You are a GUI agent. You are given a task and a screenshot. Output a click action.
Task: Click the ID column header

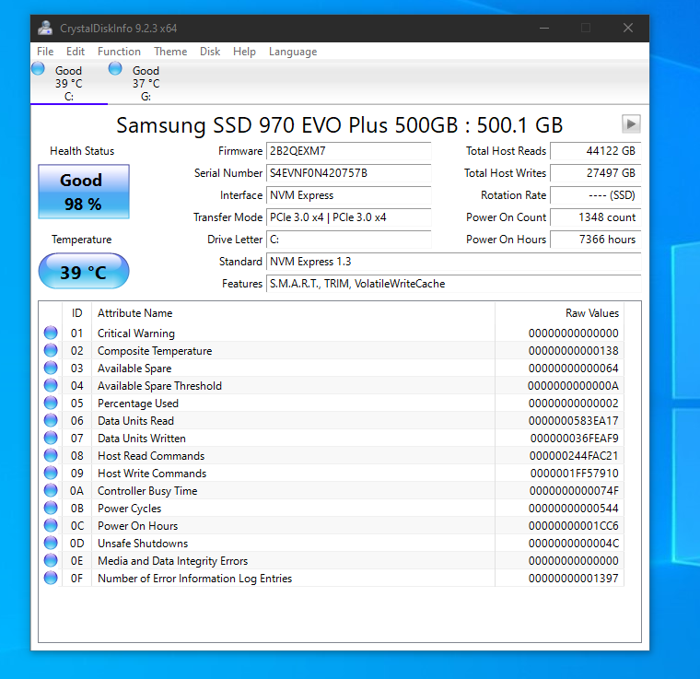76,313
